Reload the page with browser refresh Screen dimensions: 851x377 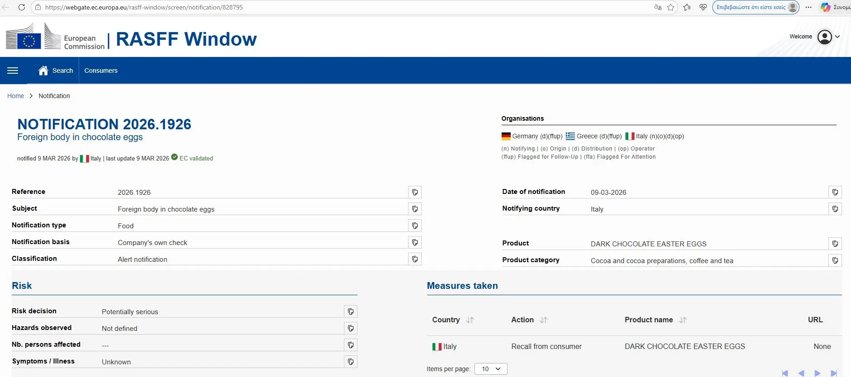tap(21, 7)
